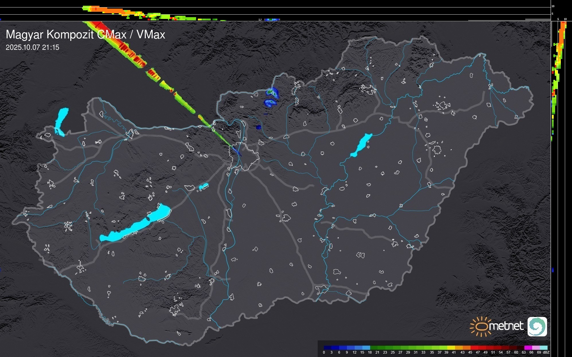572x357 pixels.
Task: Click the cyan 69 dBZ legend swatch
Action: pyautogui.click(x=544, y=348)
